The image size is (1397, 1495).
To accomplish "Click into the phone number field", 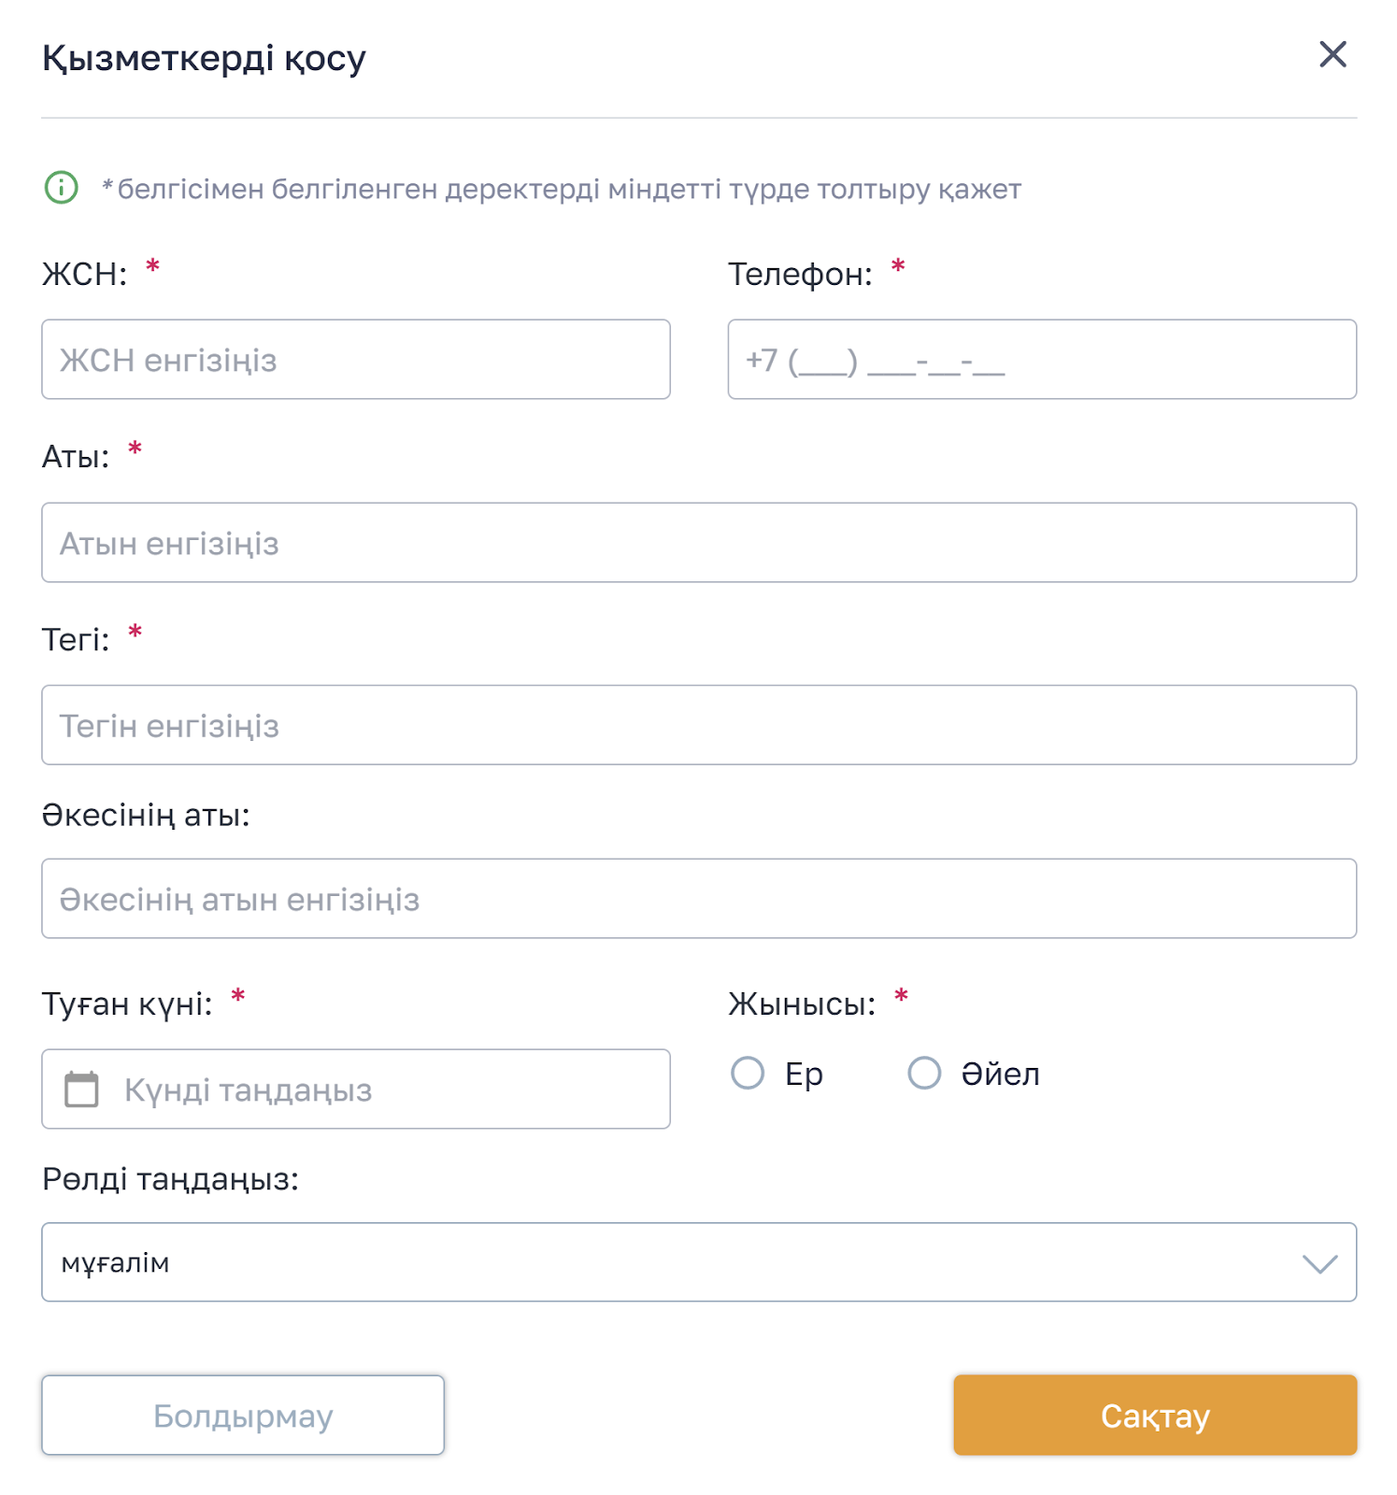I will (1041, 360).
